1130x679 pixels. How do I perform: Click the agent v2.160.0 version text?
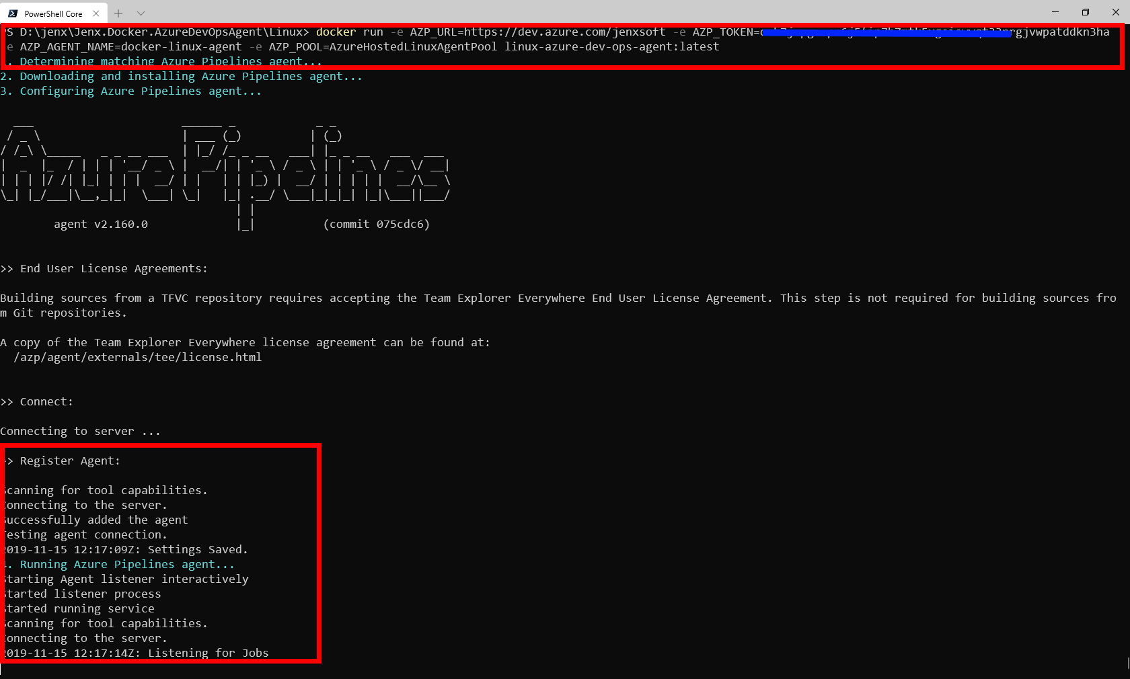click(100, 224)
